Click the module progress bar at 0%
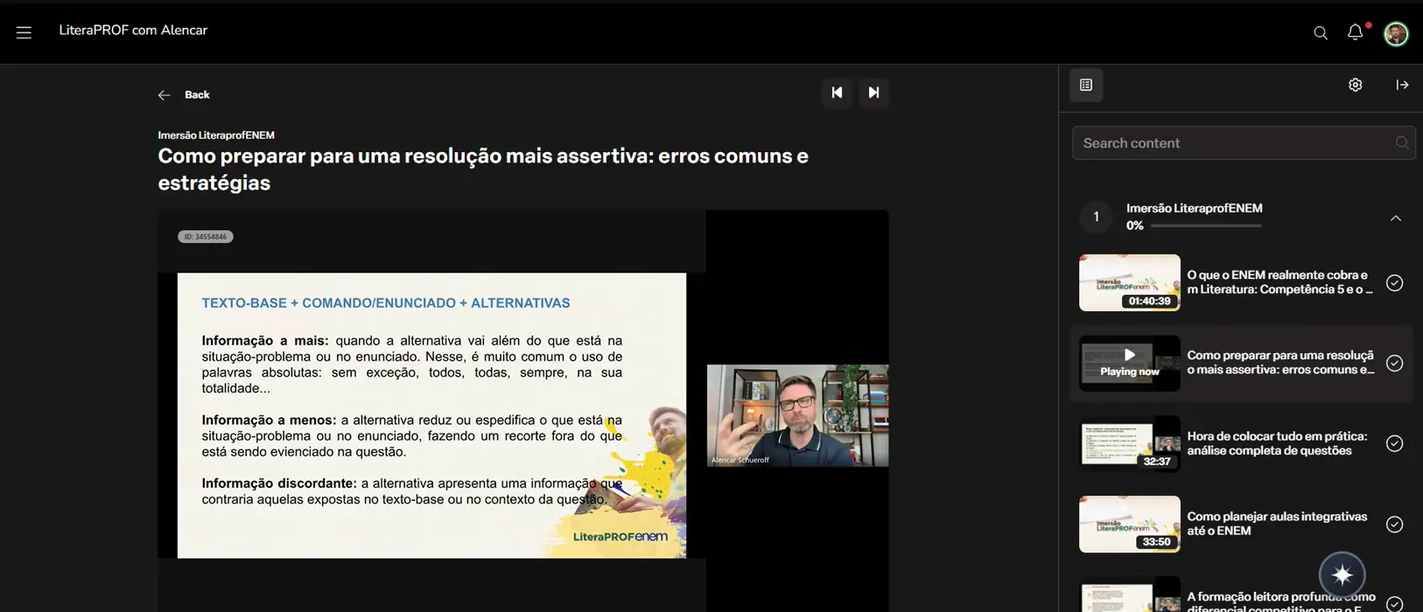Screen dimensions: 1423x612 [1206, 226]
